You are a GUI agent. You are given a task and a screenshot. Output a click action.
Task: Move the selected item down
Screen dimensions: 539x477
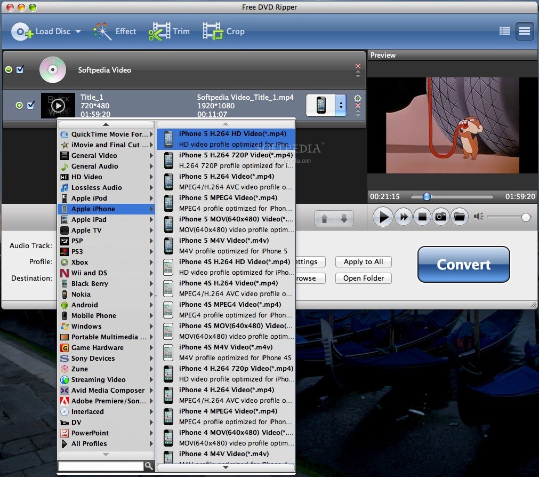[344, 218]
